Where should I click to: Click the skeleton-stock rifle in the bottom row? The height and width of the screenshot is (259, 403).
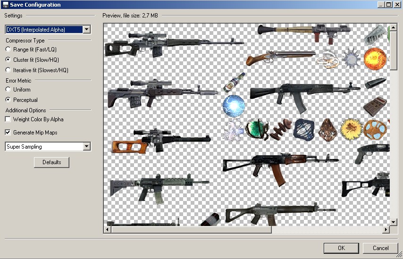[281, 214]
